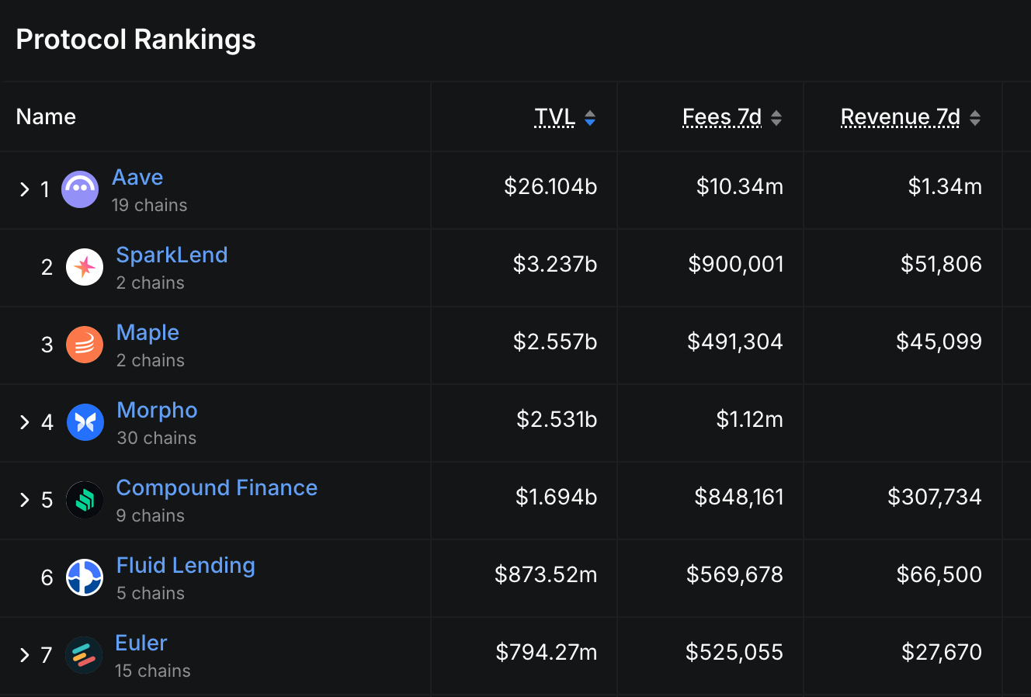Sort by TVL using arrow icon
Viewport: 1031px width, 697px height.
[x=590, y=118]
